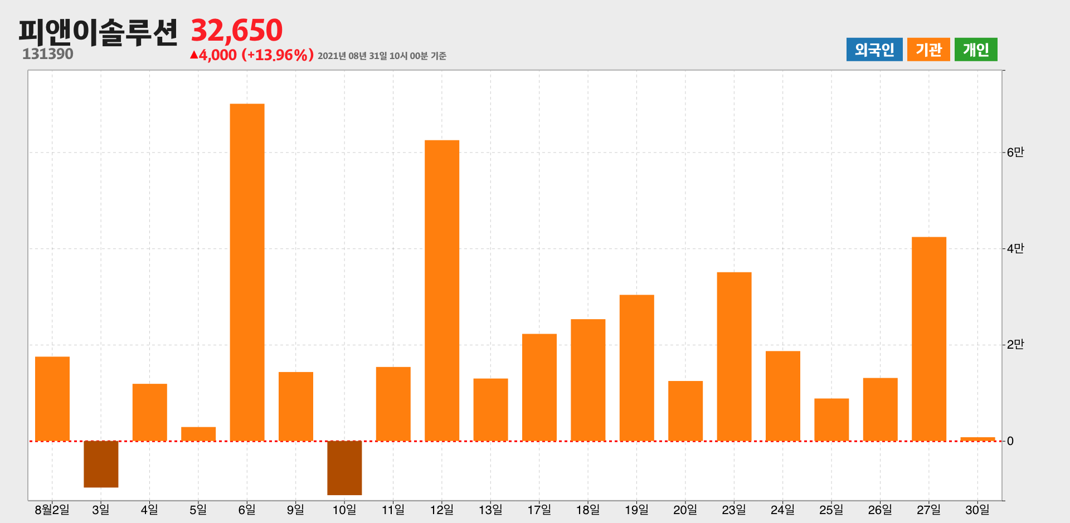Screen dimensions: 1070x523
Task: Click the 4일 x-axis label
Action: (150, 510)
